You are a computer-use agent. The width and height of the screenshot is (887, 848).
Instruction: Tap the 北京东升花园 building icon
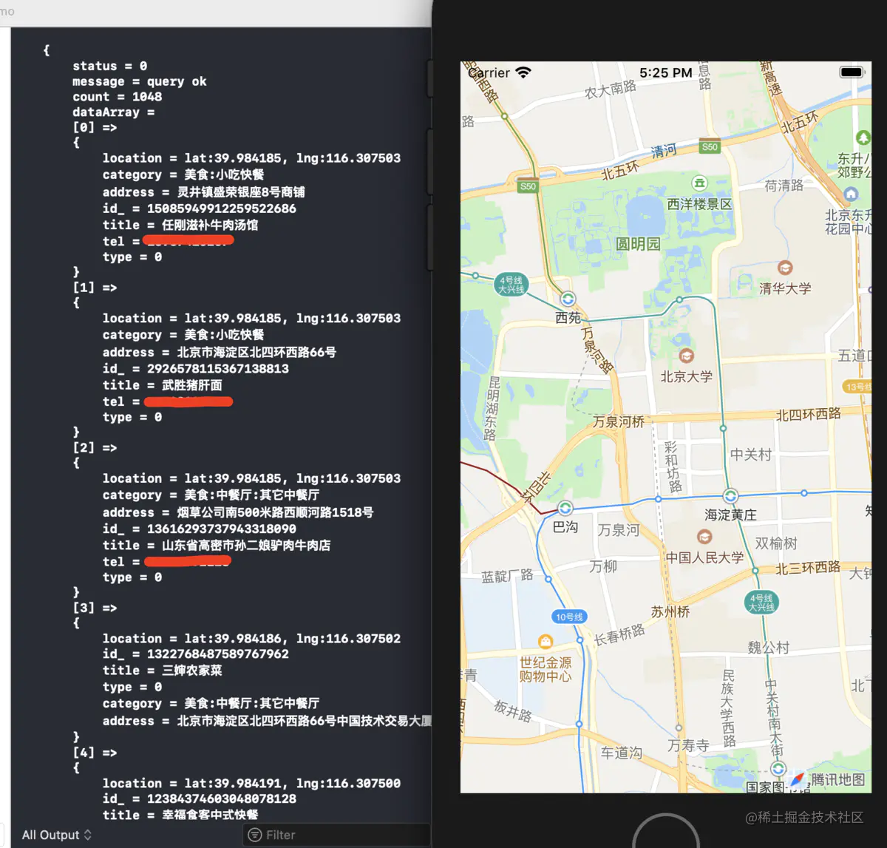851,194
